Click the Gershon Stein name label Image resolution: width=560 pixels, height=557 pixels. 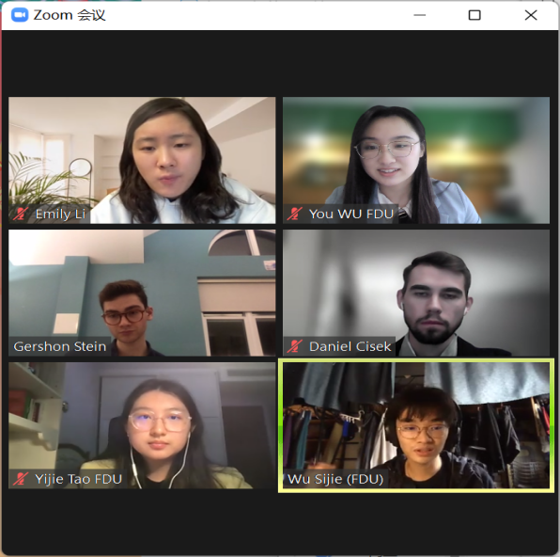pyautogui.click(x=59, y=346)
